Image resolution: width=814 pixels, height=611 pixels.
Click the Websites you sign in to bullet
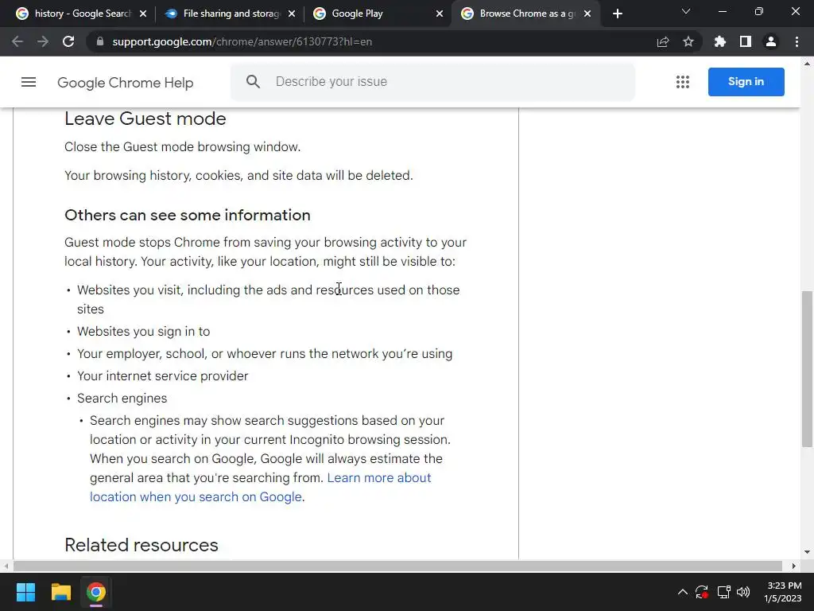click(143, 332)
